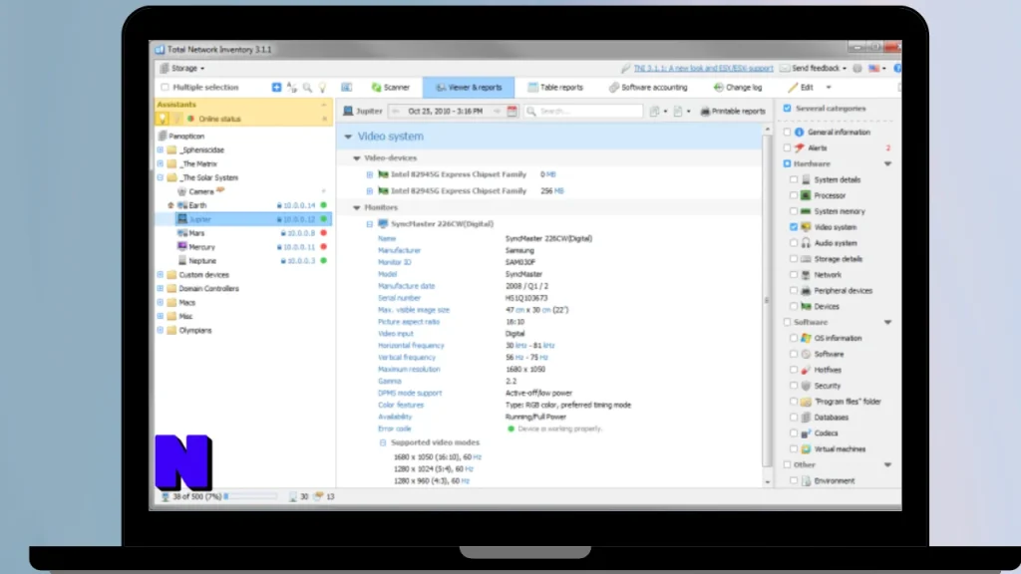Screen dimensions: 1021x574
Task: Click the Devices category icon
Action: click(x=806, y=307)
